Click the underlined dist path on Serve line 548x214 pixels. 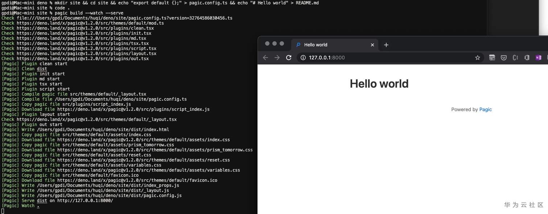click(x=42, y=201)
